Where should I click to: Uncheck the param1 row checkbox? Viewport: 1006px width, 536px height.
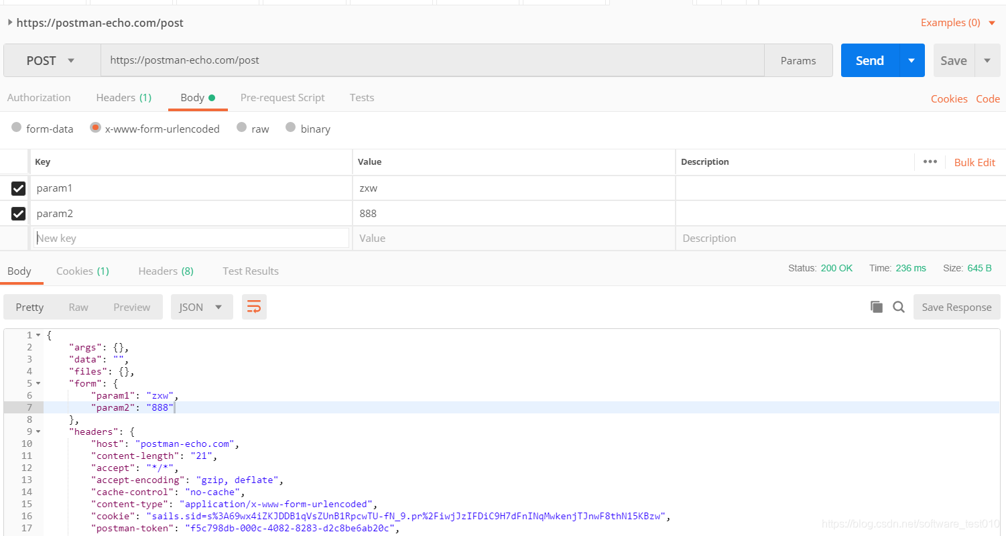click(18, 188)
